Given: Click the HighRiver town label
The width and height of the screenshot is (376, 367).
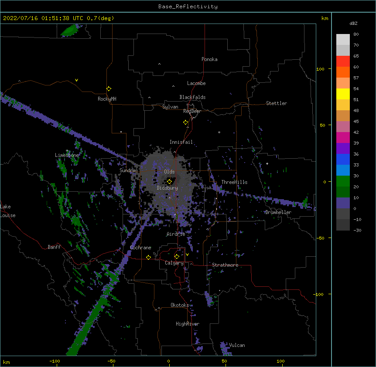Looking at the screenshot, I should (x=188, y=324).
